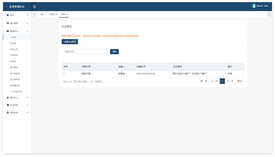Expand the 我的企业 menu arrow
Viewport: 275px width, 157px height.
click(27, 112)
